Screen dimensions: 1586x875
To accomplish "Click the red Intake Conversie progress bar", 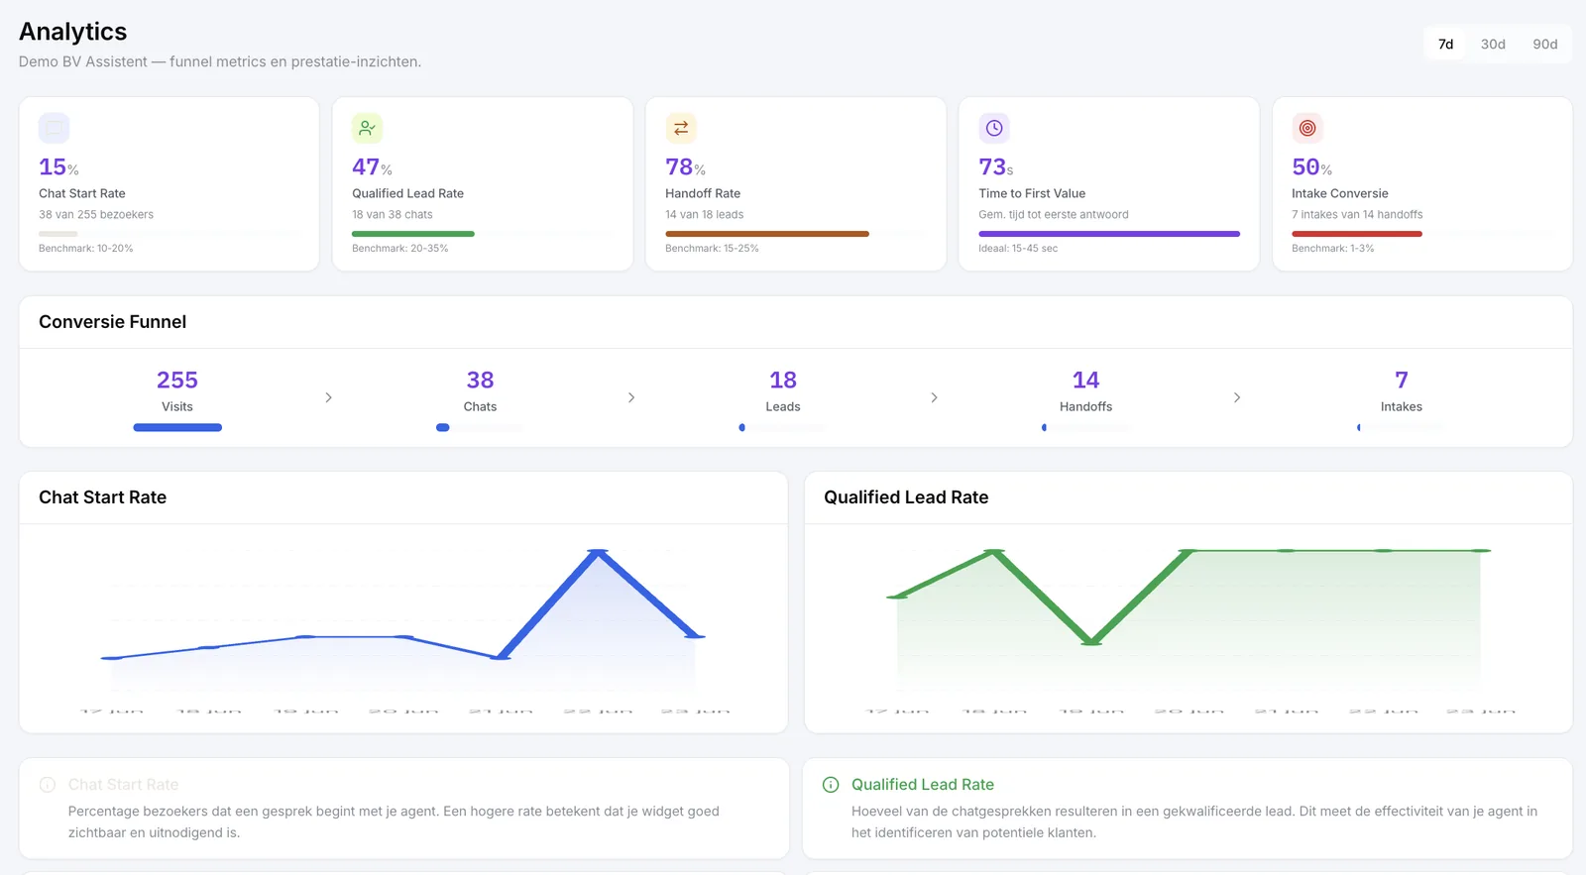I will (1357, 234).
